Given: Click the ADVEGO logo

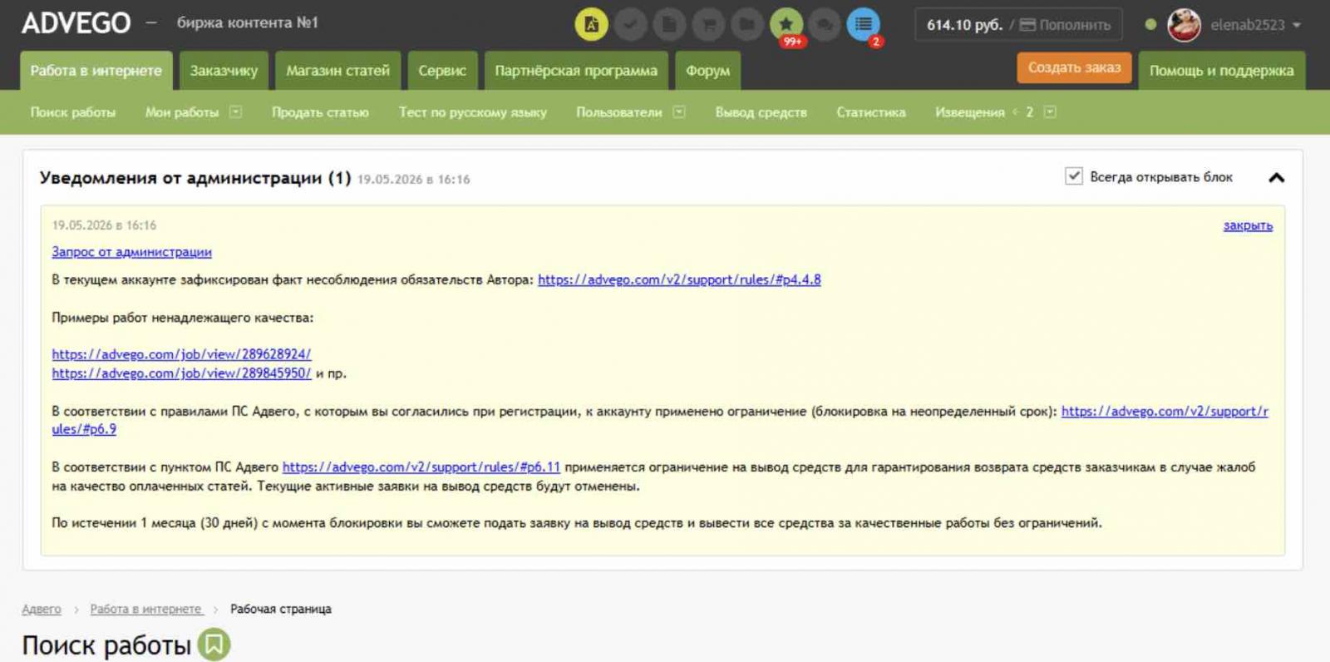Looking at the screenshot, I should tap(76, 23).
